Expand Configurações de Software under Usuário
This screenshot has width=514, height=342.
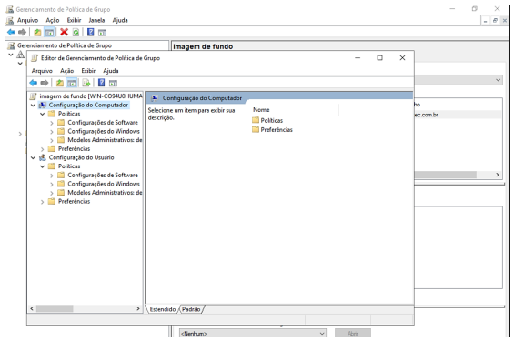tap(52, 176)
